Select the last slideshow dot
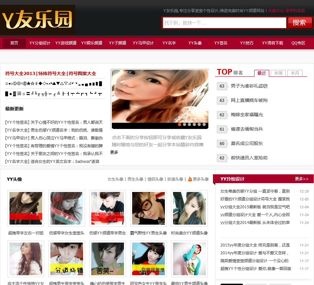 [204, 124]
